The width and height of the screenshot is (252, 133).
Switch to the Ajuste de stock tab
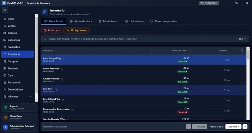(x=81, y=21)
